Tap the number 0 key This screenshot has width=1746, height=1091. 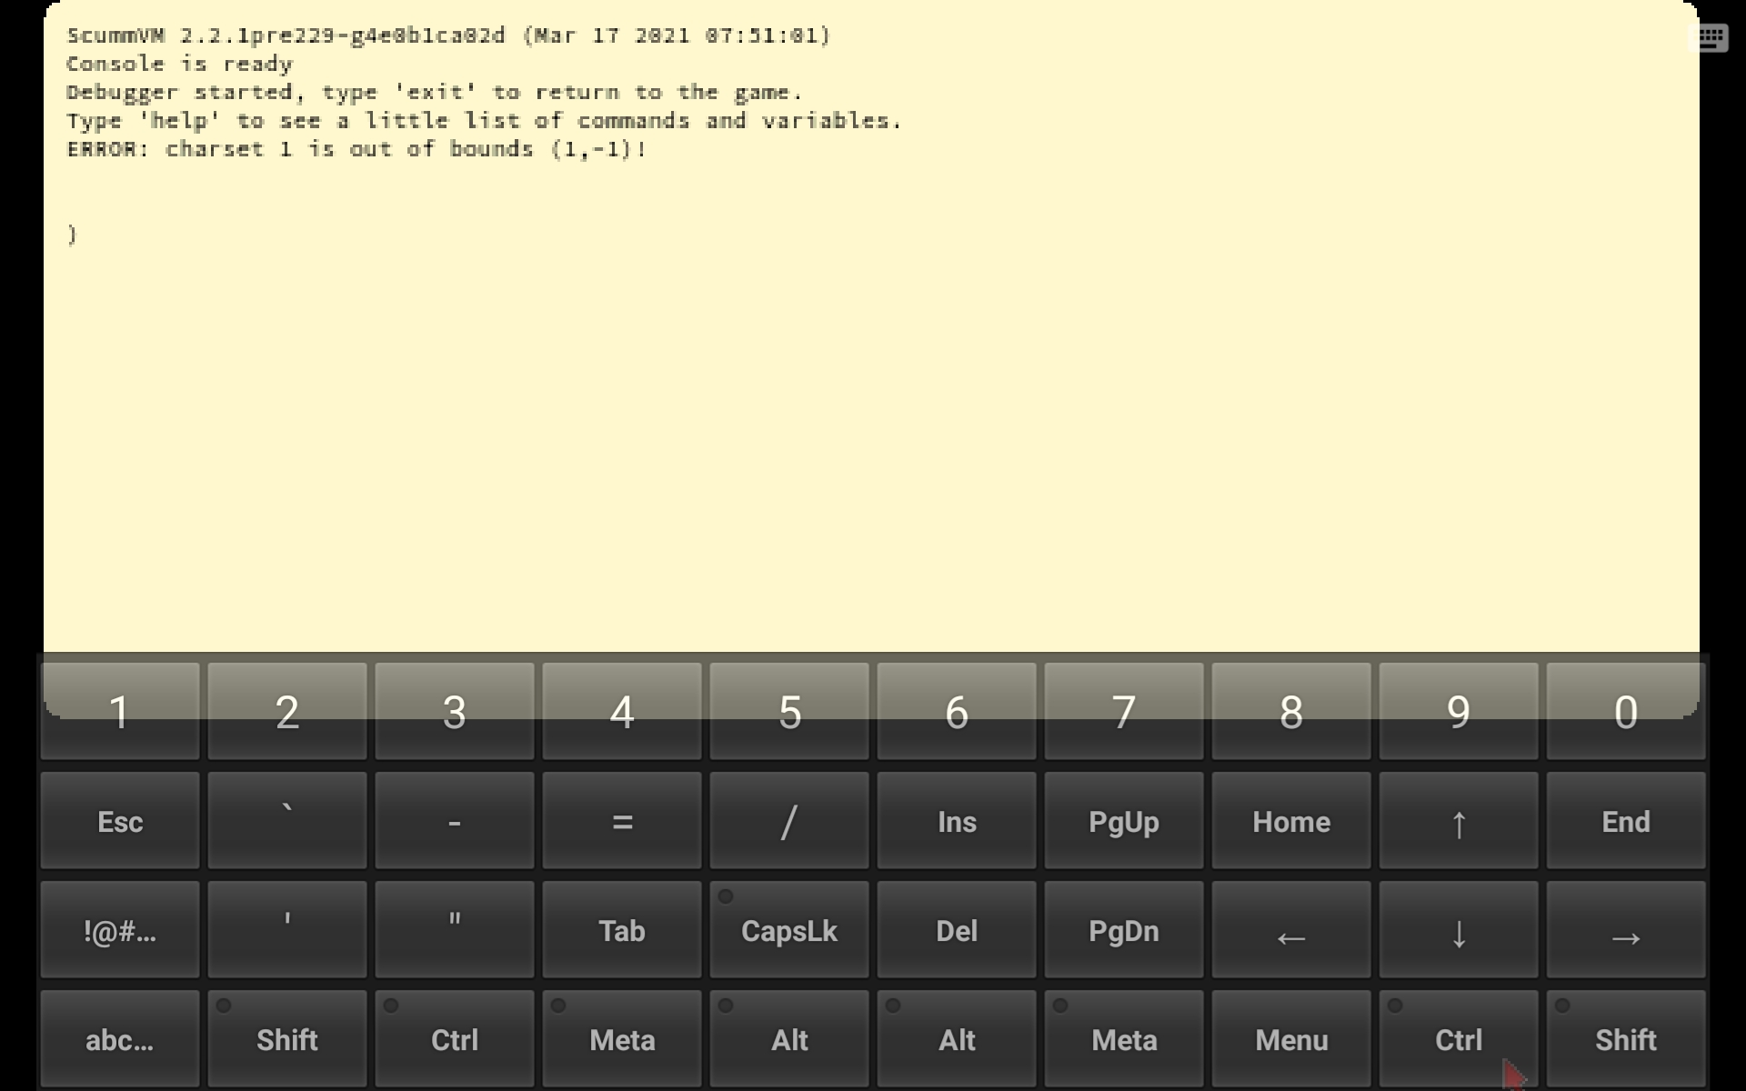click(x=1626, y=711)
